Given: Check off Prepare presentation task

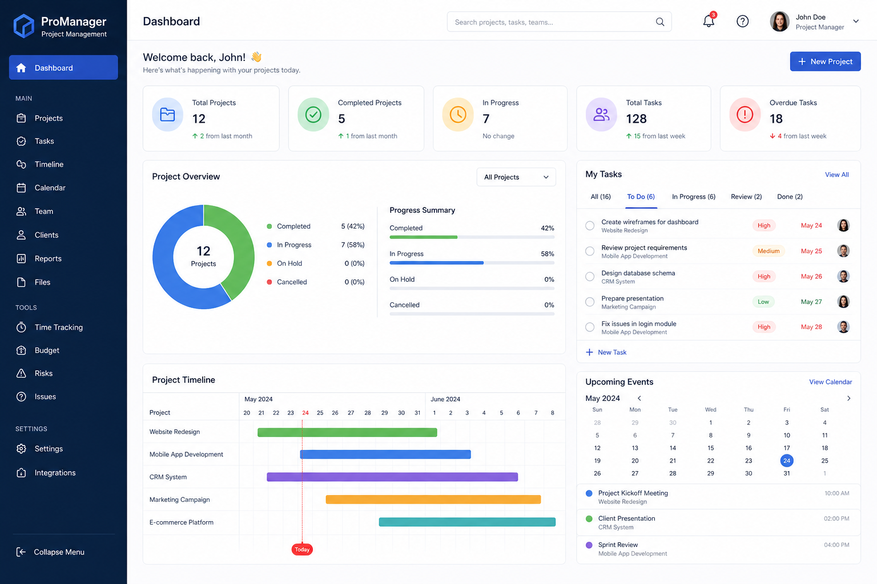Looking at the screenshot, I should [x=590, y=302].
